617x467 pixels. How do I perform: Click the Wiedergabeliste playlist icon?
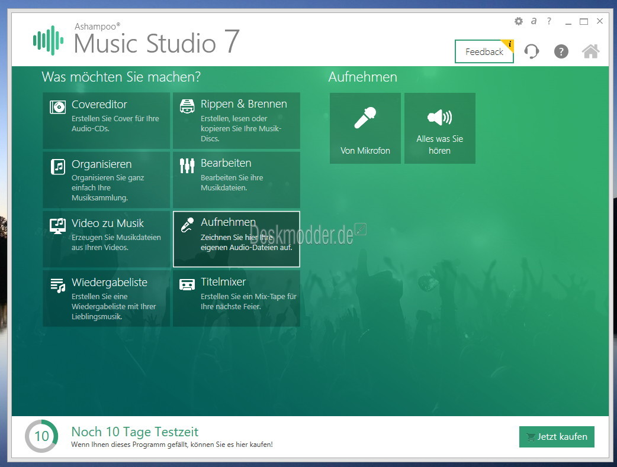click(x=58, y=285)
